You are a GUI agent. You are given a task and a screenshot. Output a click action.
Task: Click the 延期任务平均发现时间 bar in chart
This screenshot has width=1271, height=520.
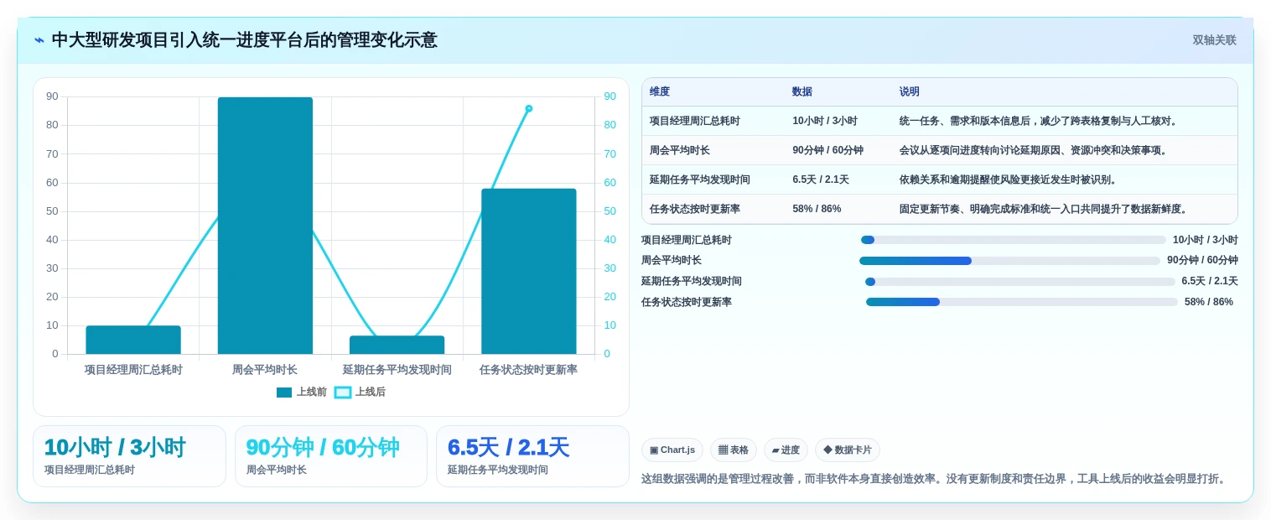(397, 345)
